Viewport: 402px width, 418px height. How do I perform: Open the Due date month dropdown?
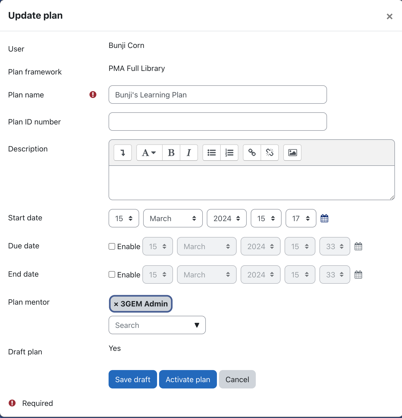(207, 246)
